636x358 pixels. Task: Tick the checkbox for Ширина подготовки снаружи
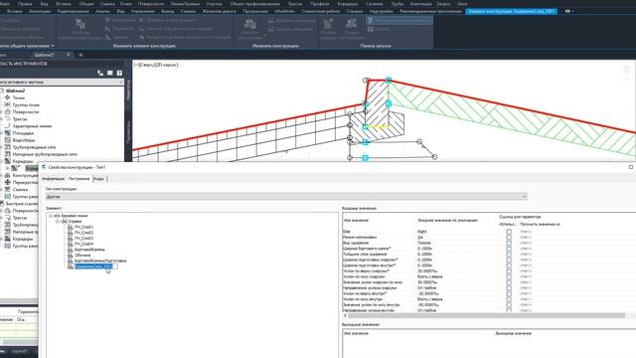pos(509,260)
